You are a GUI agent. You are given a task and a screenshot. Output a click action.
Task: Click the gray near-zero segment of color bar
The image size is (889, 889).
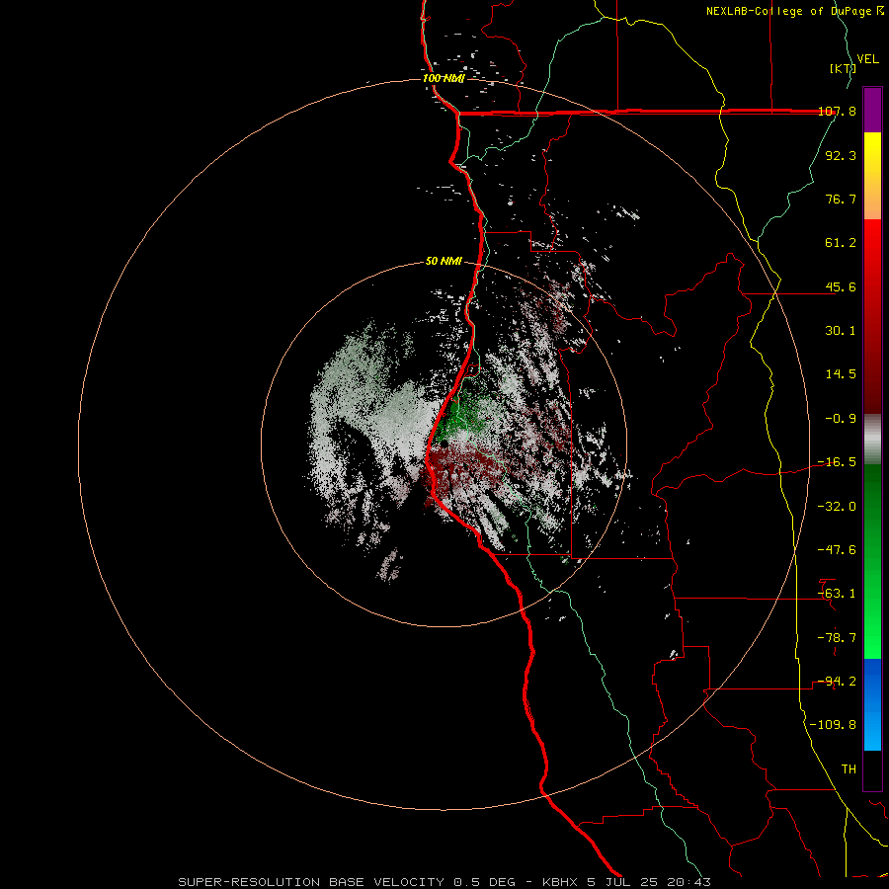coord(872,440)
